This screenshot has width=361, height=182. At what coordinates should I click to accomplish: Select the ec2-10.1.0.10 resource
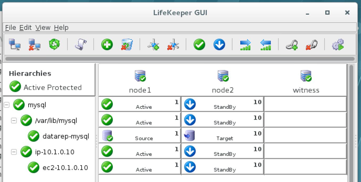click(65, 168)
